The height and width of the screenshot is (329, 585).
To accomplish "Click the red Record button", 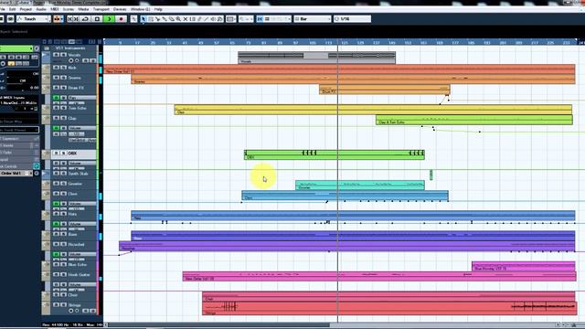I will click(x=121, y=18).
